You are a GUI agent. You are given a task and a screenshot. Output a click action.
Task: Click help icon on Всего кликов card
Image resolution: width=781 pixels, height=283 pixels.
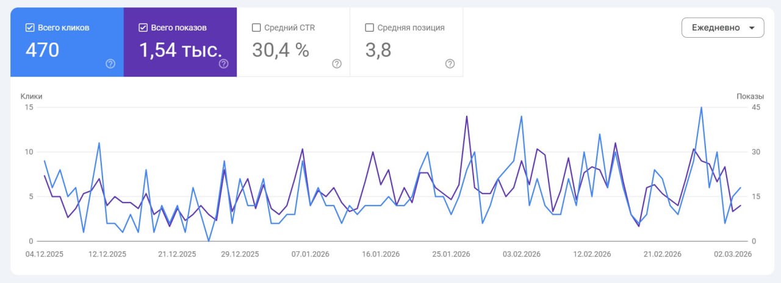(110, 64)
